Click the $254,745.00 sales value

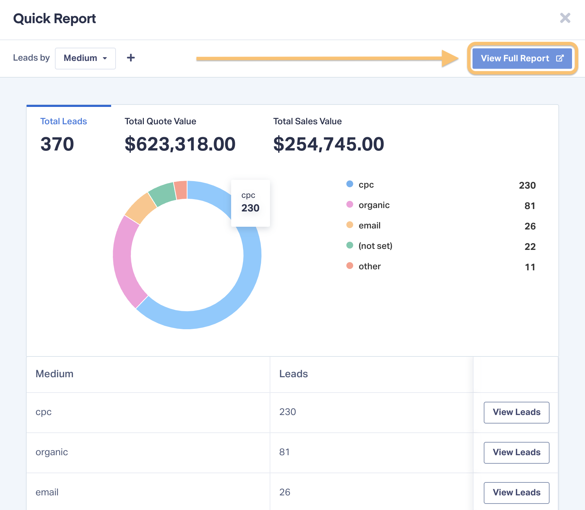pos(329,144)
